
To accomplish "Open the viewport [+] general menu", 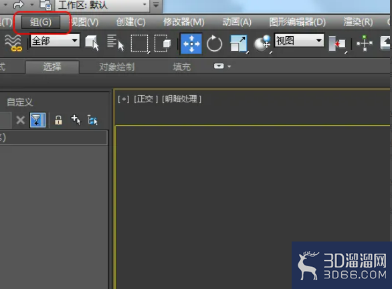I will click(124, 99).
